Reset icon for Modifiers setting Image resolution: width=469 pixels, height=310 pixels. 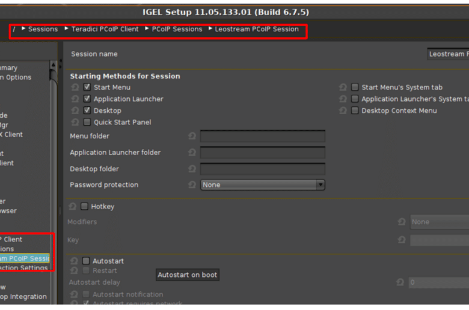click(402, 222)
